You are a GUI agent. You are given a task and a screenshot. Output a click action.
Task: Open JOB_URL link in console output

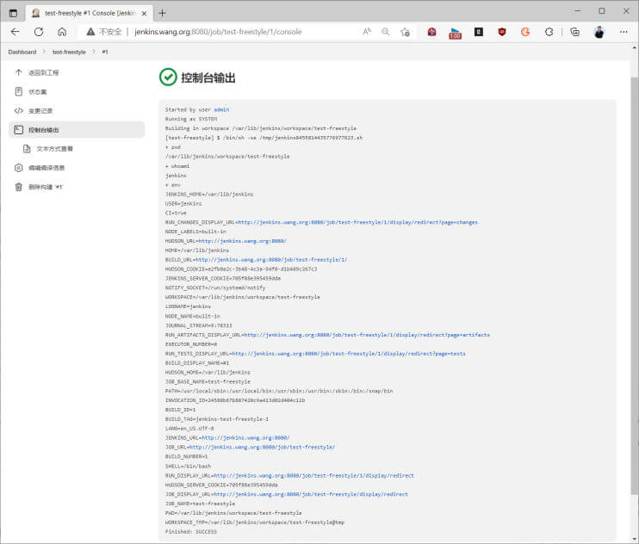263,447
